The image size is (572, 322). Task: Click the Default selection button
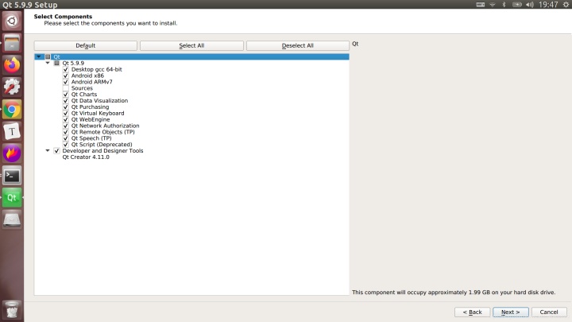[x=86, y=45]
